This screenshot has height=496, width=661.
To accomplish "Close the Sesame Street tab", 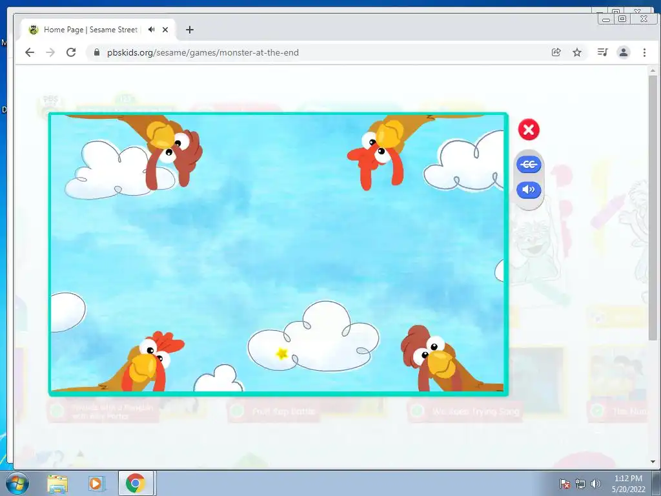I will [165, 30].
